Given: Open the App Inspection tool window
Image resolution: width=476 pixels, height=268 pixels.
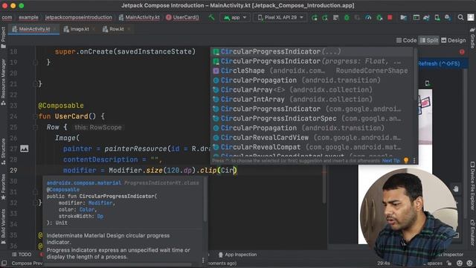Looking at the screenshot, I should tap(237, 255).
